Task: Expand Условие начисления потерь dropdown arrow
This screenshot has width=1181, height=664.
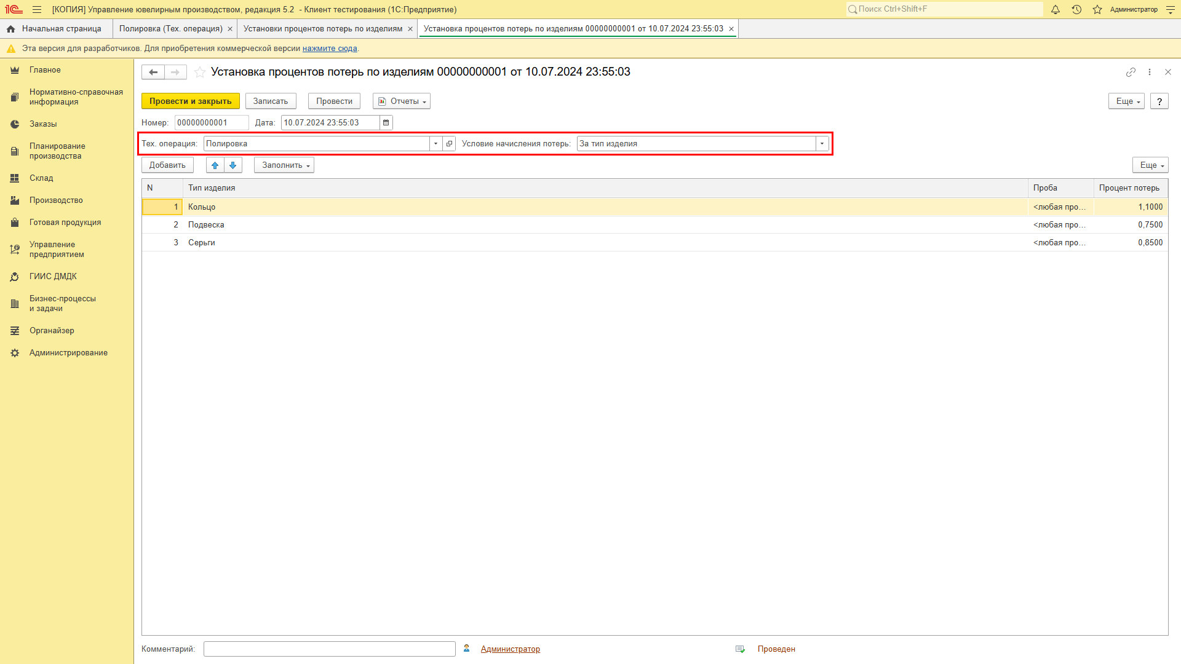Action: click(822, 143)
